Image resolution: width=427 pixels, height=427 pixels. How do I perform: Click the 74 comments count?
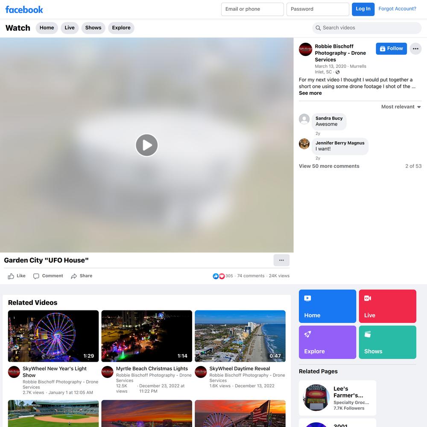(x=251, y=276)
